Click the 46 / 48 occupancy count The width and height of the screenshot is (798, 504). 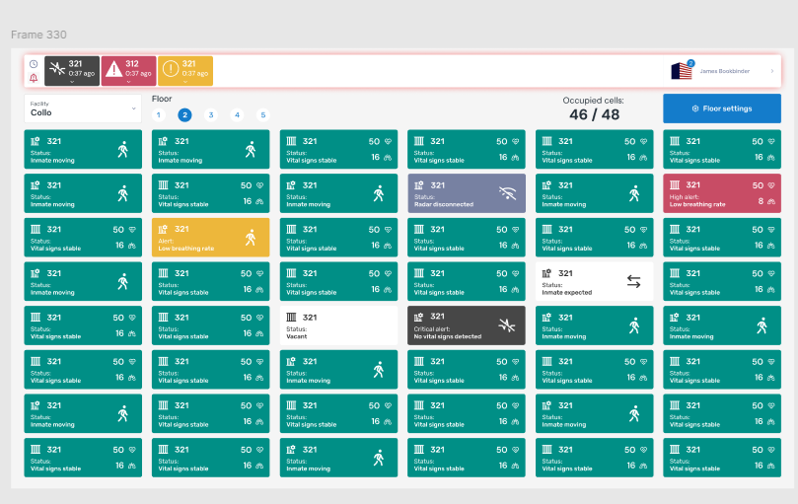(x=594, y=114)
